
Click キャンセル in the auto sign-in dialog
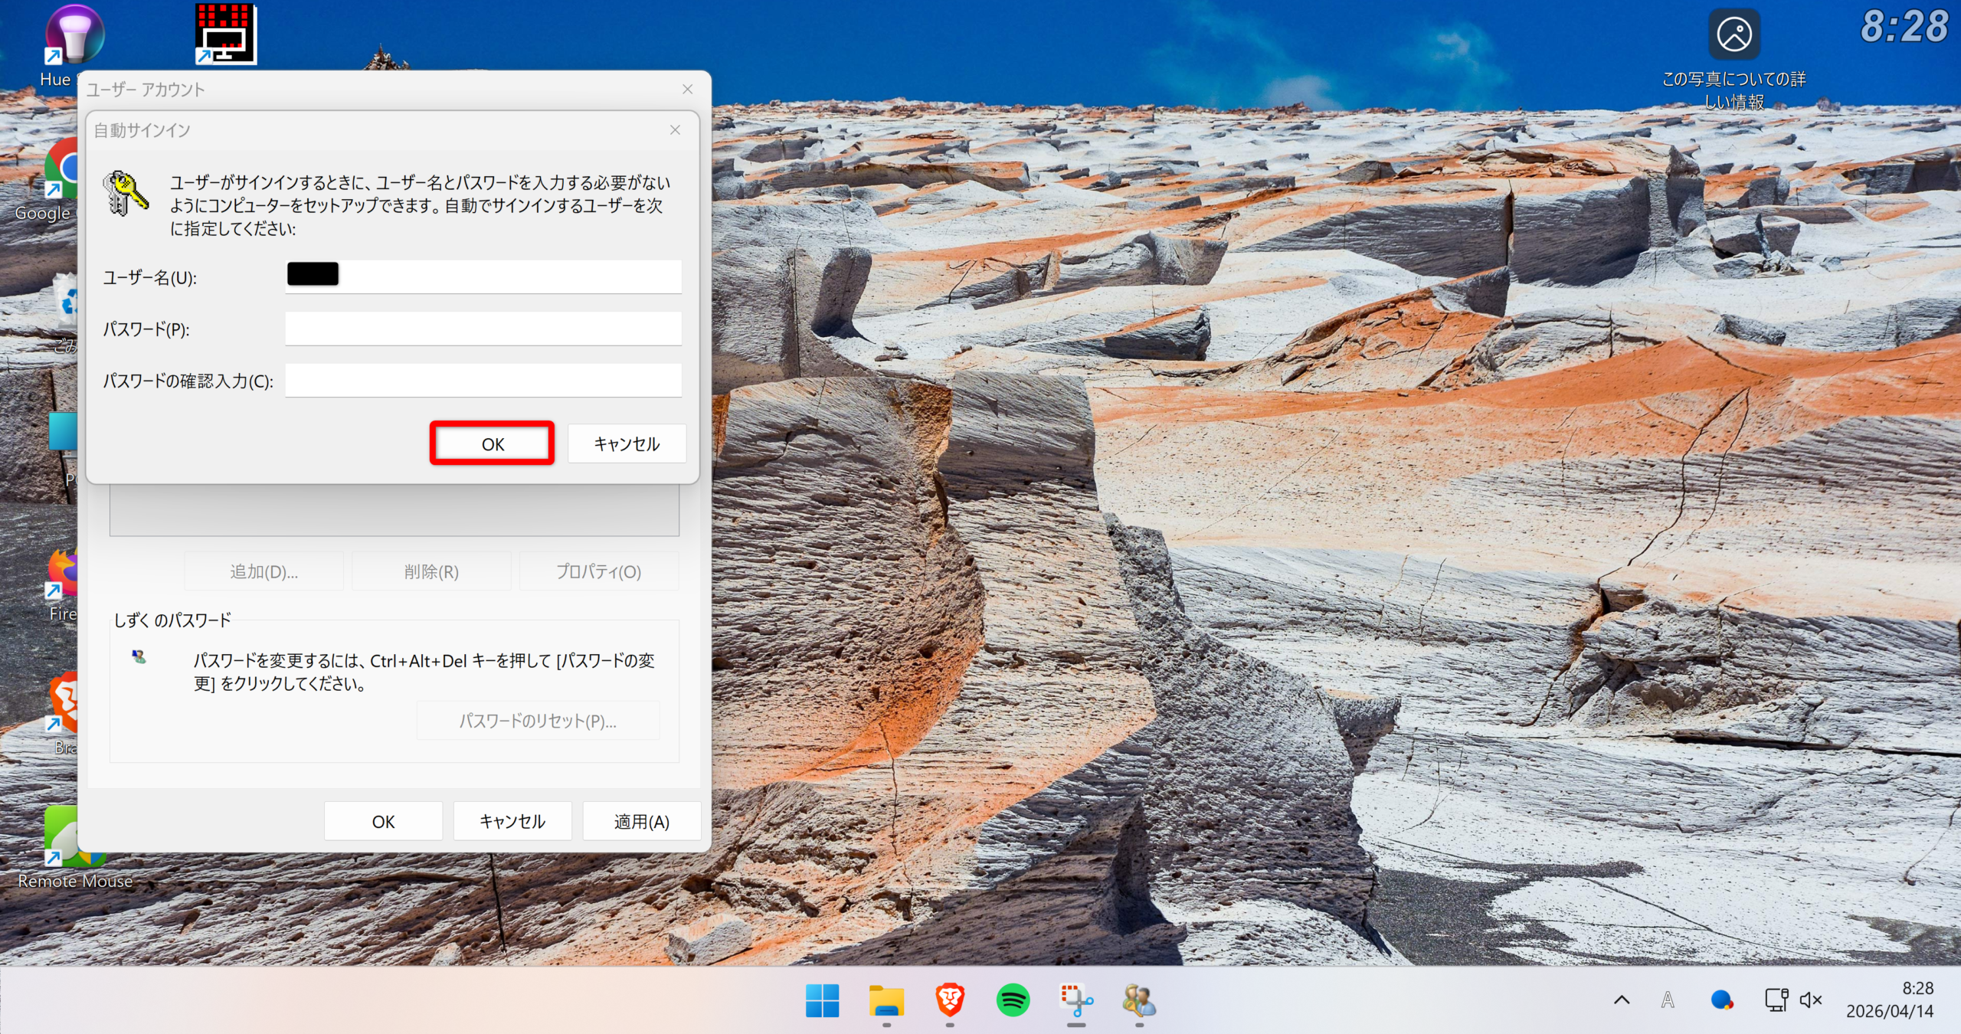[x=627, y=443]
